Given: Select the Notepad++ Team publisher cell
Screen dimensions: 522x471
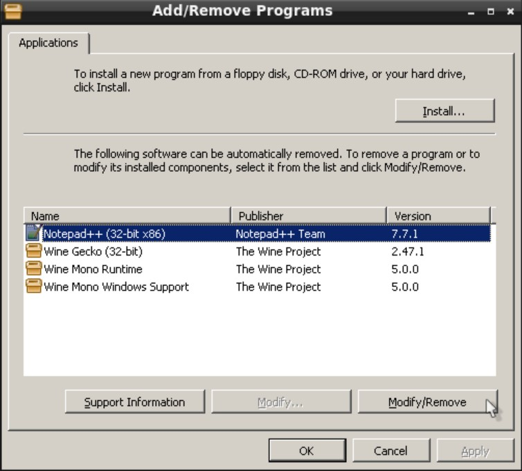Looking at the screenshot, I should (x=280, y=234).
